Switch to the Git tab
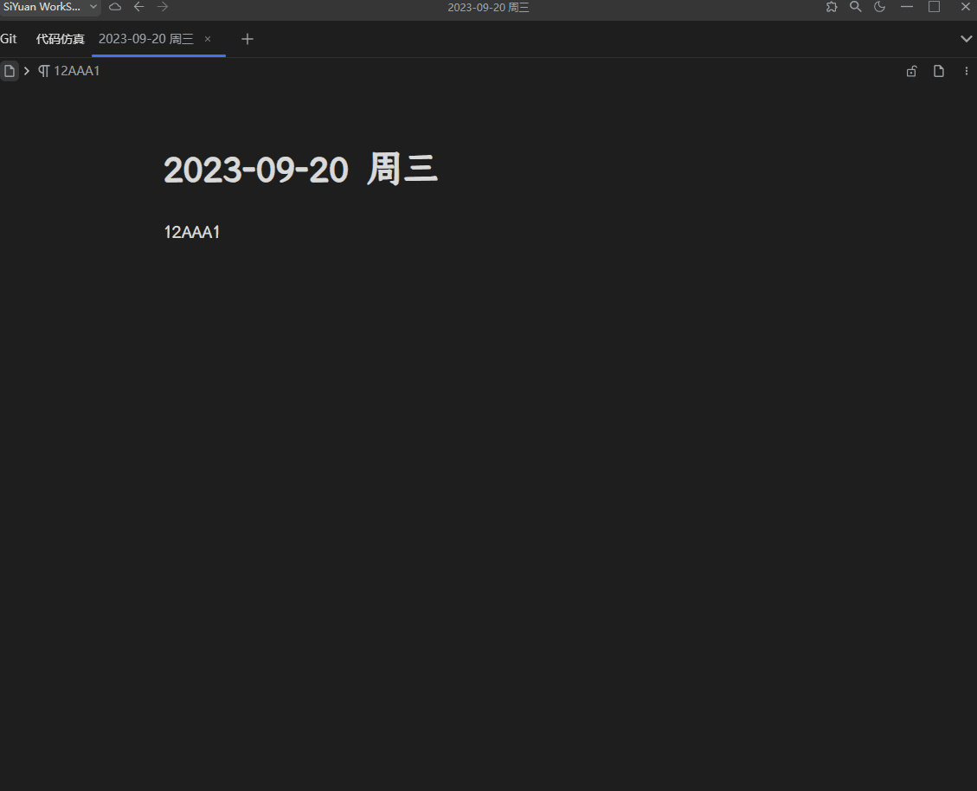The width and height of the screenshot is (977, 791). (x=9, y=39)
